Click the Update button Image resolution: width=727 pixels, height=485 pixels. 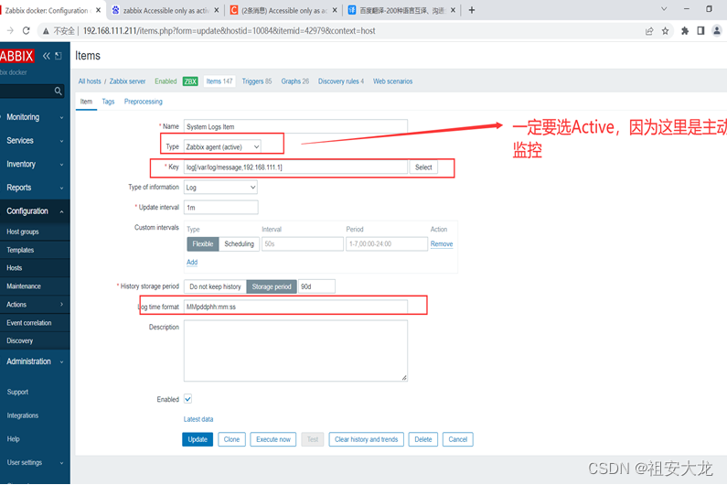click(198, 439)
